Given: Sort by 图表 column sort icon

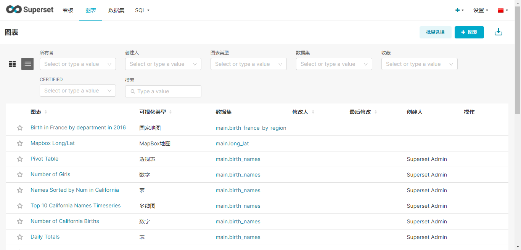Looking at the screenshot, I should coord(46,112).
